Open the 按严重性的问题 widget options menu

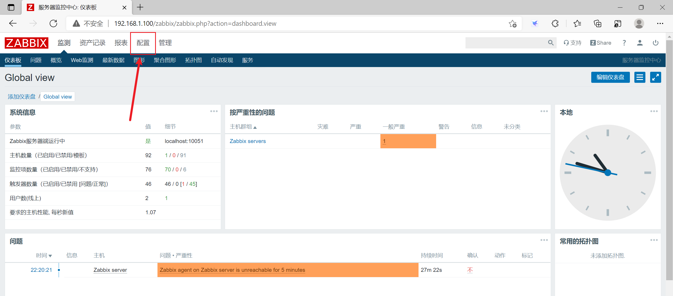[544, 111]
